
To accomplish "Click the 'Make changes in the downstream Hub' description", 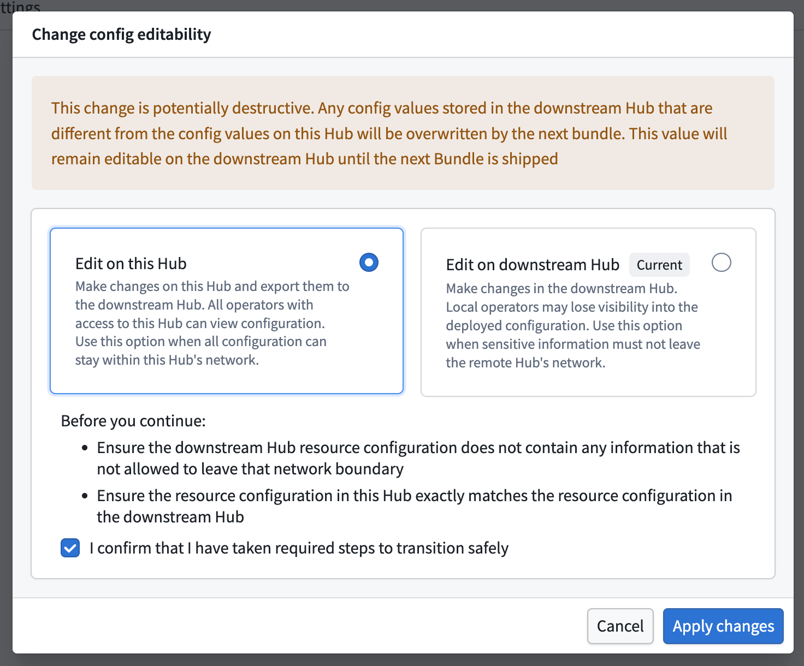I will click(573, 325).
